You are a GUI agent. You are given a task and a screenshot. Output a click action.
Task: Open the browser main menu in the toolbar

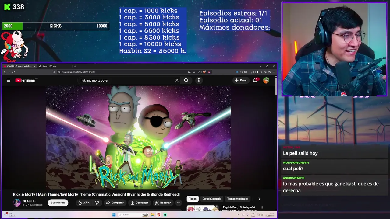(274, 72)
